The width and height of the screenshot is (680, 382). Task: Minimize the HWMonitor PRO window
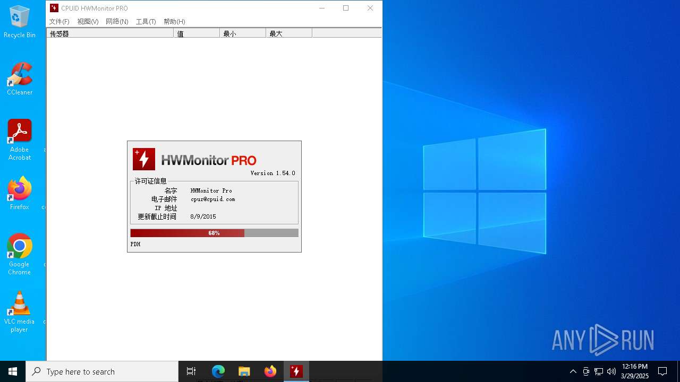pyautogui.click(x=321, y=8)
